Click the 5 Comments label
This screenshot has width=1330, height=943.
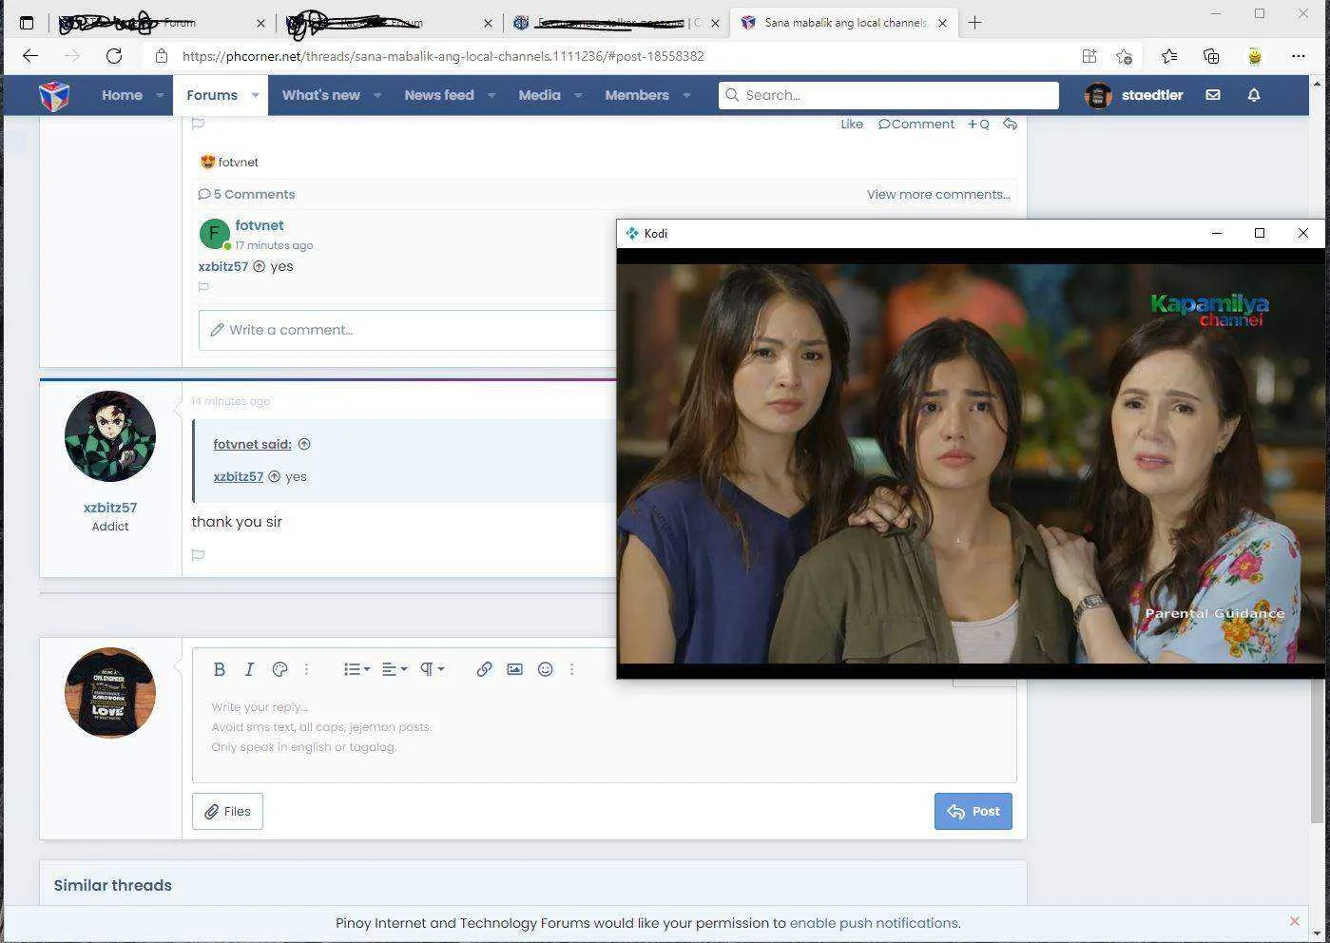click(247, 194)
